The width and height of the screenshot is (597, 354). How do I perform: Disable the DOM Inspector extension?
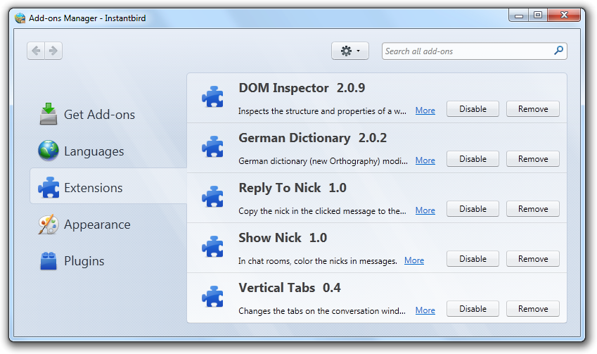[473, 109]
